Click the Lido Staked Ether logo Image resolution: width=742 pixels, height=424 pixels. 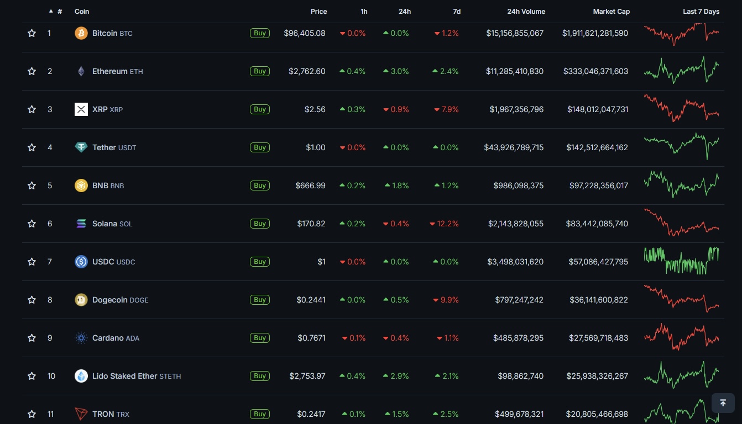[x=81, y=376]
